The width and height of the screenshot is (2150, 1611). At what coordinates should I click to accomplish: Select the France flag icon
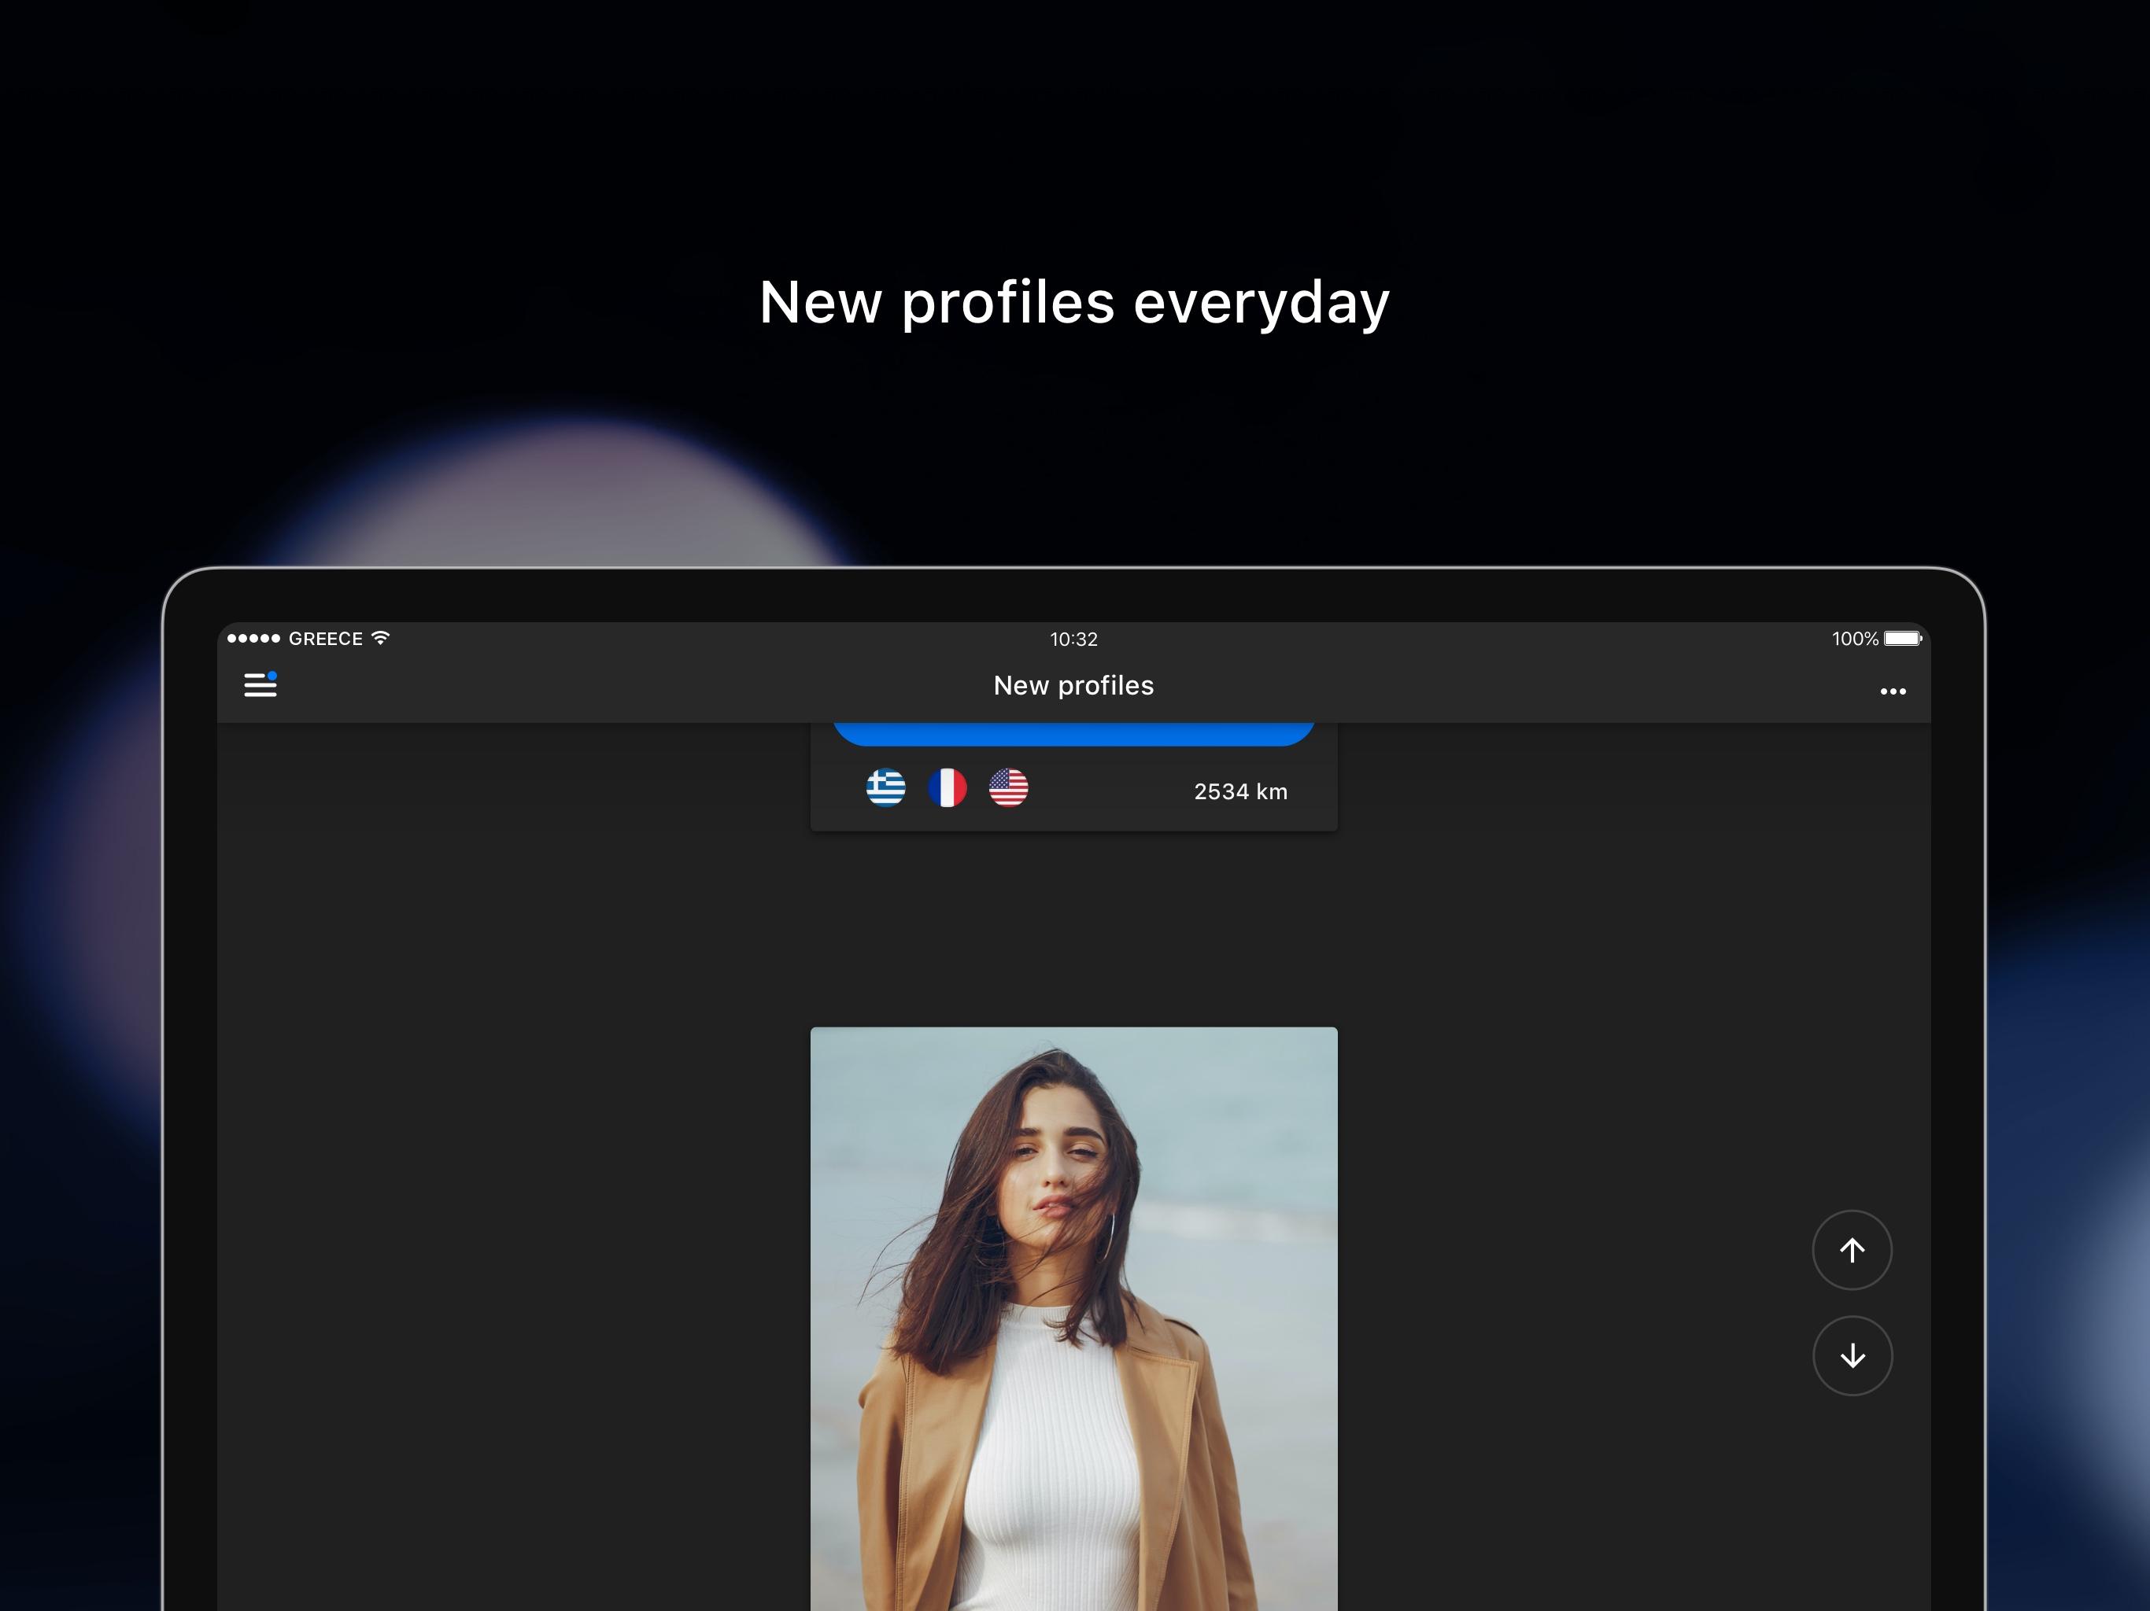tap(947, 788)
